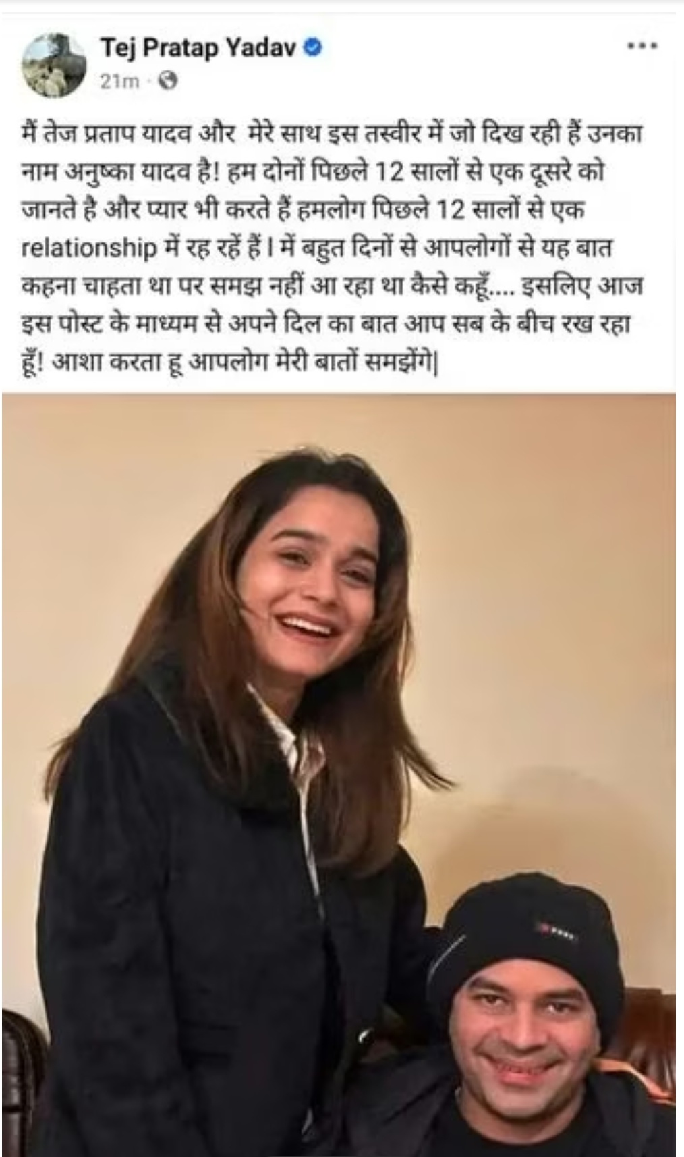Click the globe public-audience icon

click(x=167, y=81)
